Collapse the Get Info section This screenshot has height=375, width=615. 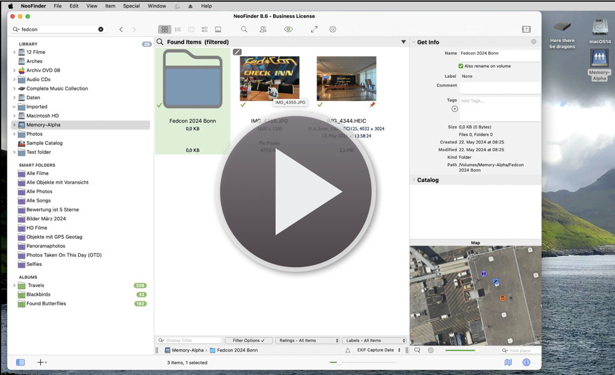(x=413, y=42)
